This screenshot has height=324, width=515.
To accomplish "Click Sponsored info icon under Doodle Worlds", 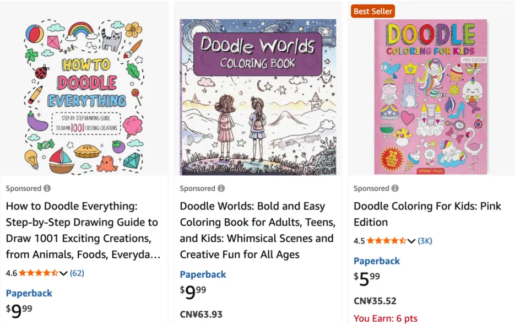I will pyautogui.click(x=221, y=188).
